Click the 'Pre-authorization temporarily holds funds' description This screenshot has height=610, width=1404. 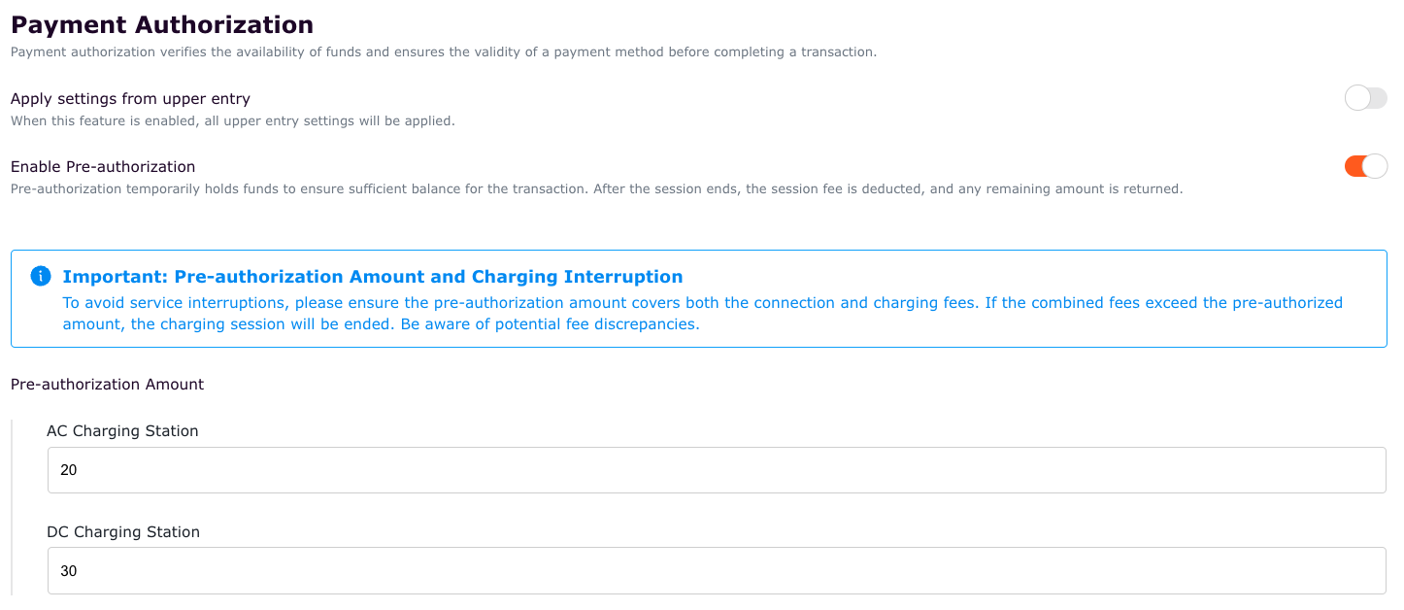pyautogui.click(x=596, y=188)
